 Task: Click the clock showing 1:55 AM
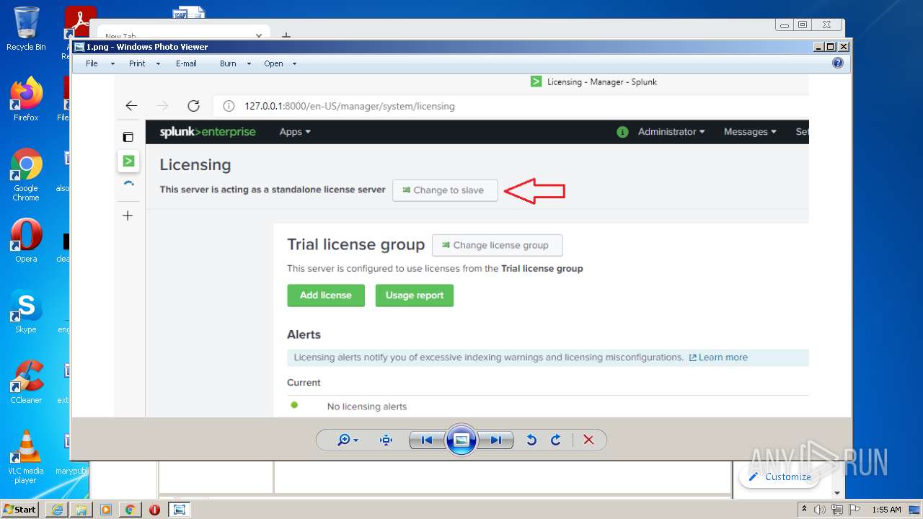pos(886,510)
